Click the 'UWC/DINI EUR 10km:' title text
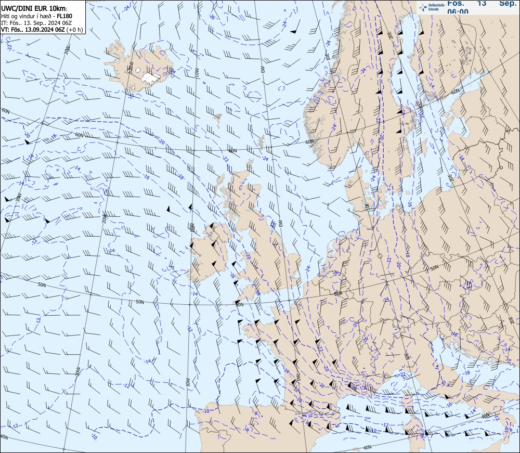The width and height of the screenshot is (520, 453). pos(34,9)
